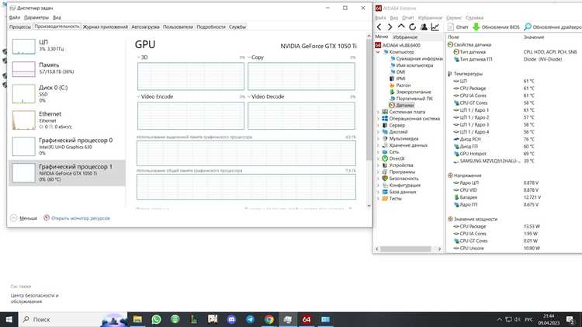Select Датчики in the AIDA64 tree
This screenshot has width=582, height=327.
tap(404, 105)
